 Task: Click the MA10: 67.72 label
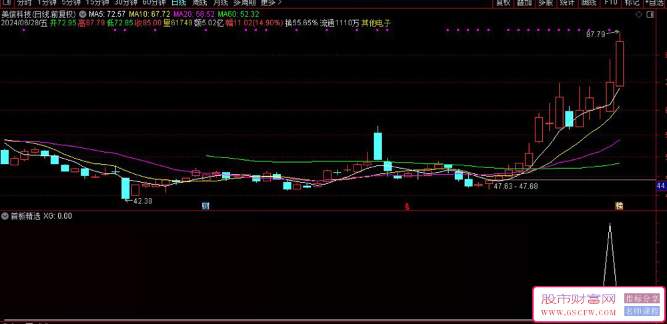coord(149,15)
